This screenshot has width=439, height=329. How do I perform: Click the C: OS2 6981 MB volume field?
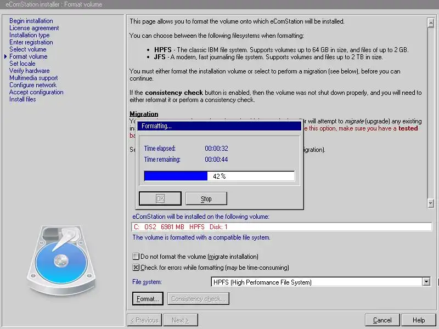click(x=282, y=226)
